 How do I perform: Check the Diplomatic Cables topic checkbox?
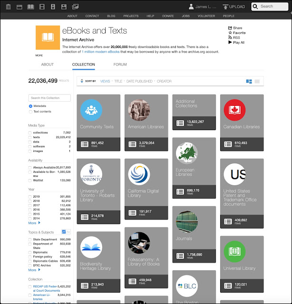(x=30, y=261)
